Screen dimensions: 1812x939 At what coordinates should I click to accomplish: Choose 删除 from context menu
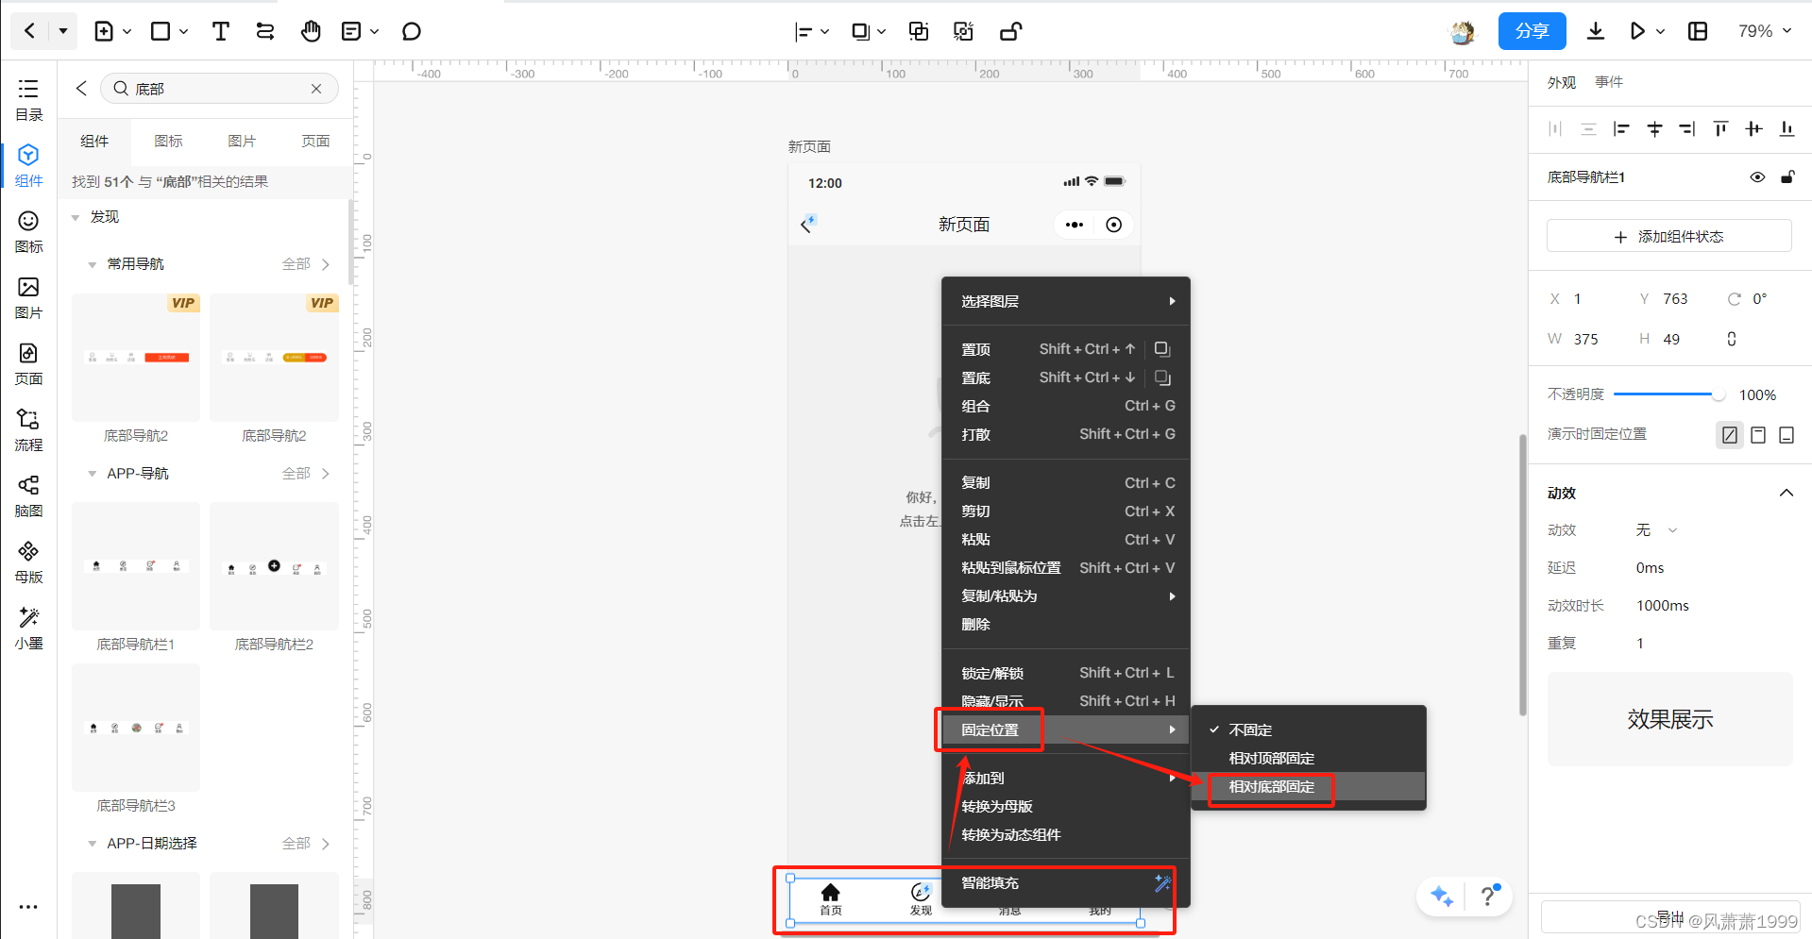pos(1066,625)
